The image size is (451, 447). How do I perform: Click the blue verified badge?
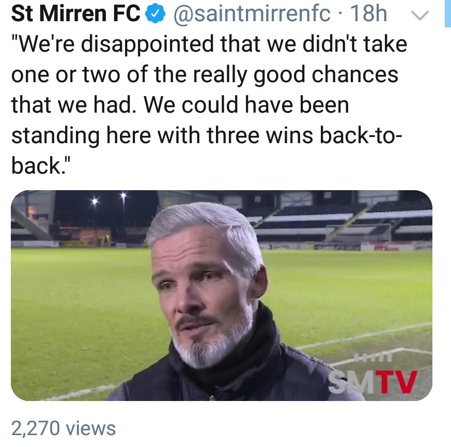pyautogui.click(x=155, y=14)
